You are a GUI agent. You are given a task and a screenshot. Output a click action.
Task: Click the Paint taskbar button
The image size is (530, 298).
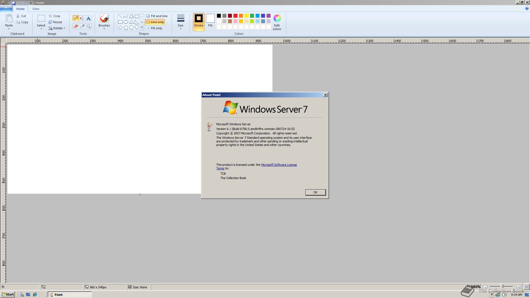70,294
